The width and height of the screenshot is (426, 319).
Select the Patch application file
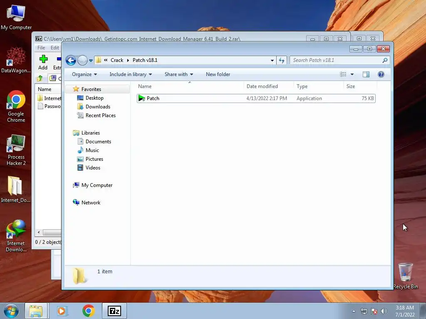[x=256, y=98]
